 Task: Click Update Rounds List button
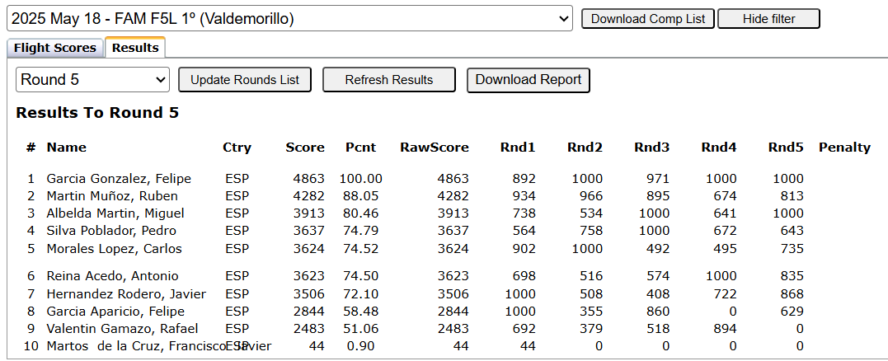[x=245, y=80]
